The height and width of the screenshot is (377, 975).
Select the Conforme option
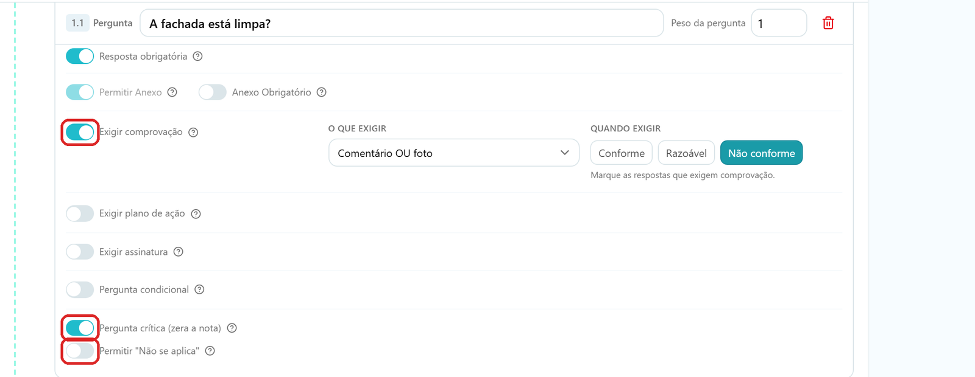pyautogui.click(x=622, y=153)
